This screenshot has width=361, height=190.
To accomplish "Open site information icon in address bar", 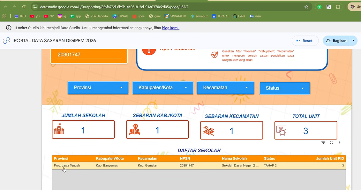I will [x=35, y=7].
